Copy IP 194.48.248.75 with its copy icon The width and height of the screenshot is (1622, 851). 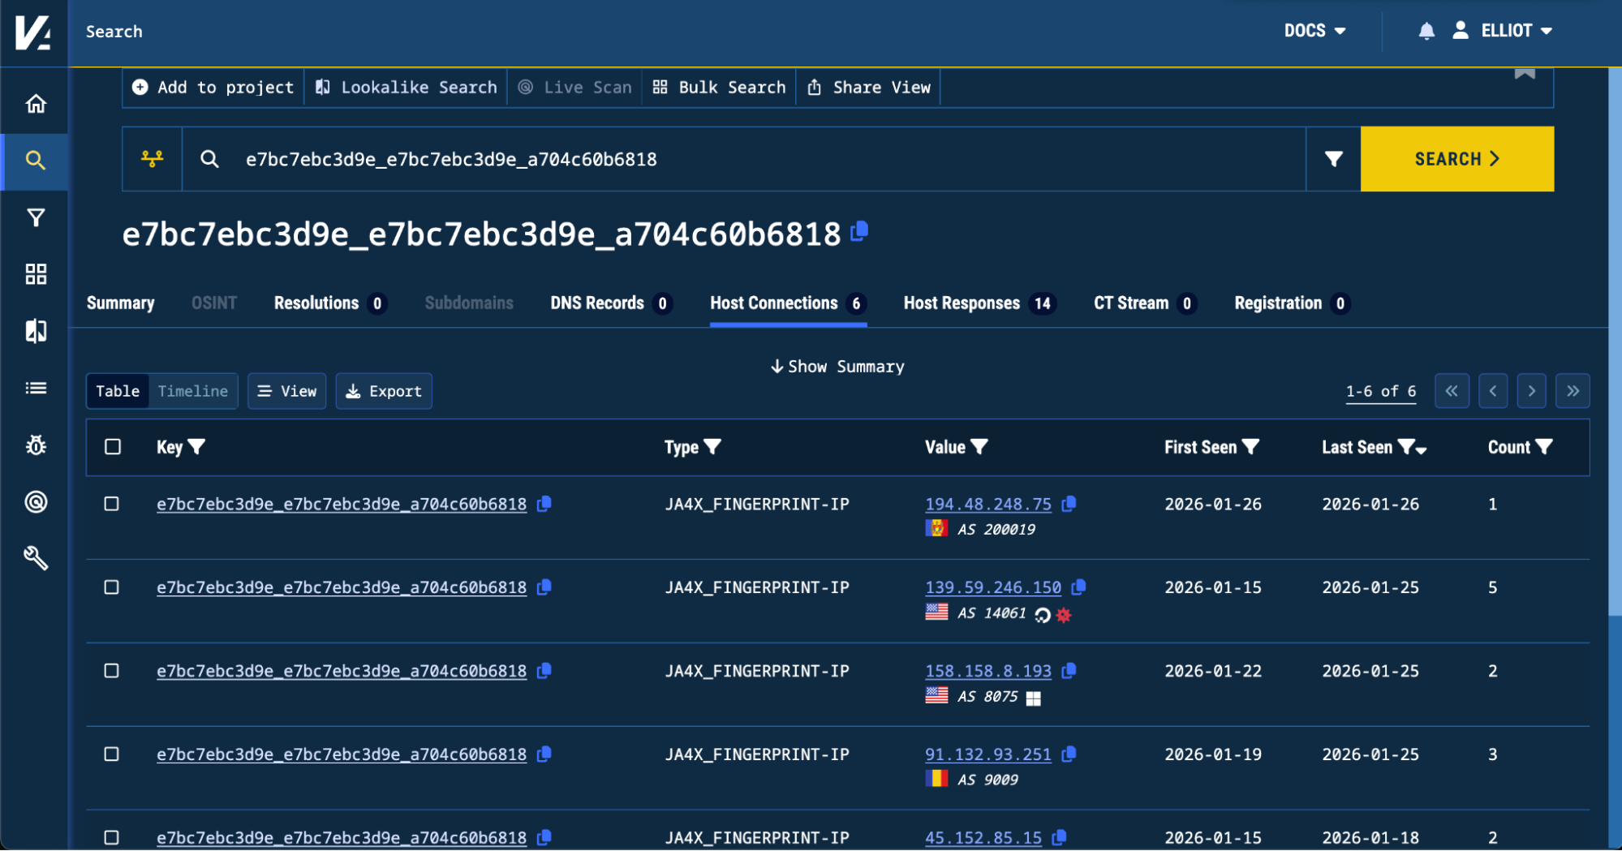tap(1068, 504)
